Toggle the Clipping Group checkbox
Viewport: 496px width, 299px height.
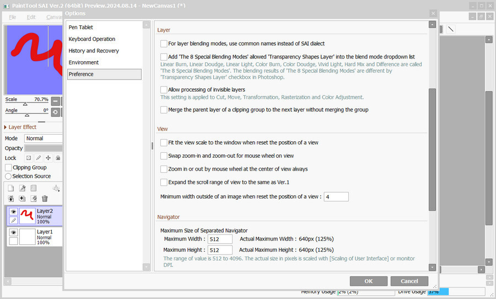coord(8,168)
